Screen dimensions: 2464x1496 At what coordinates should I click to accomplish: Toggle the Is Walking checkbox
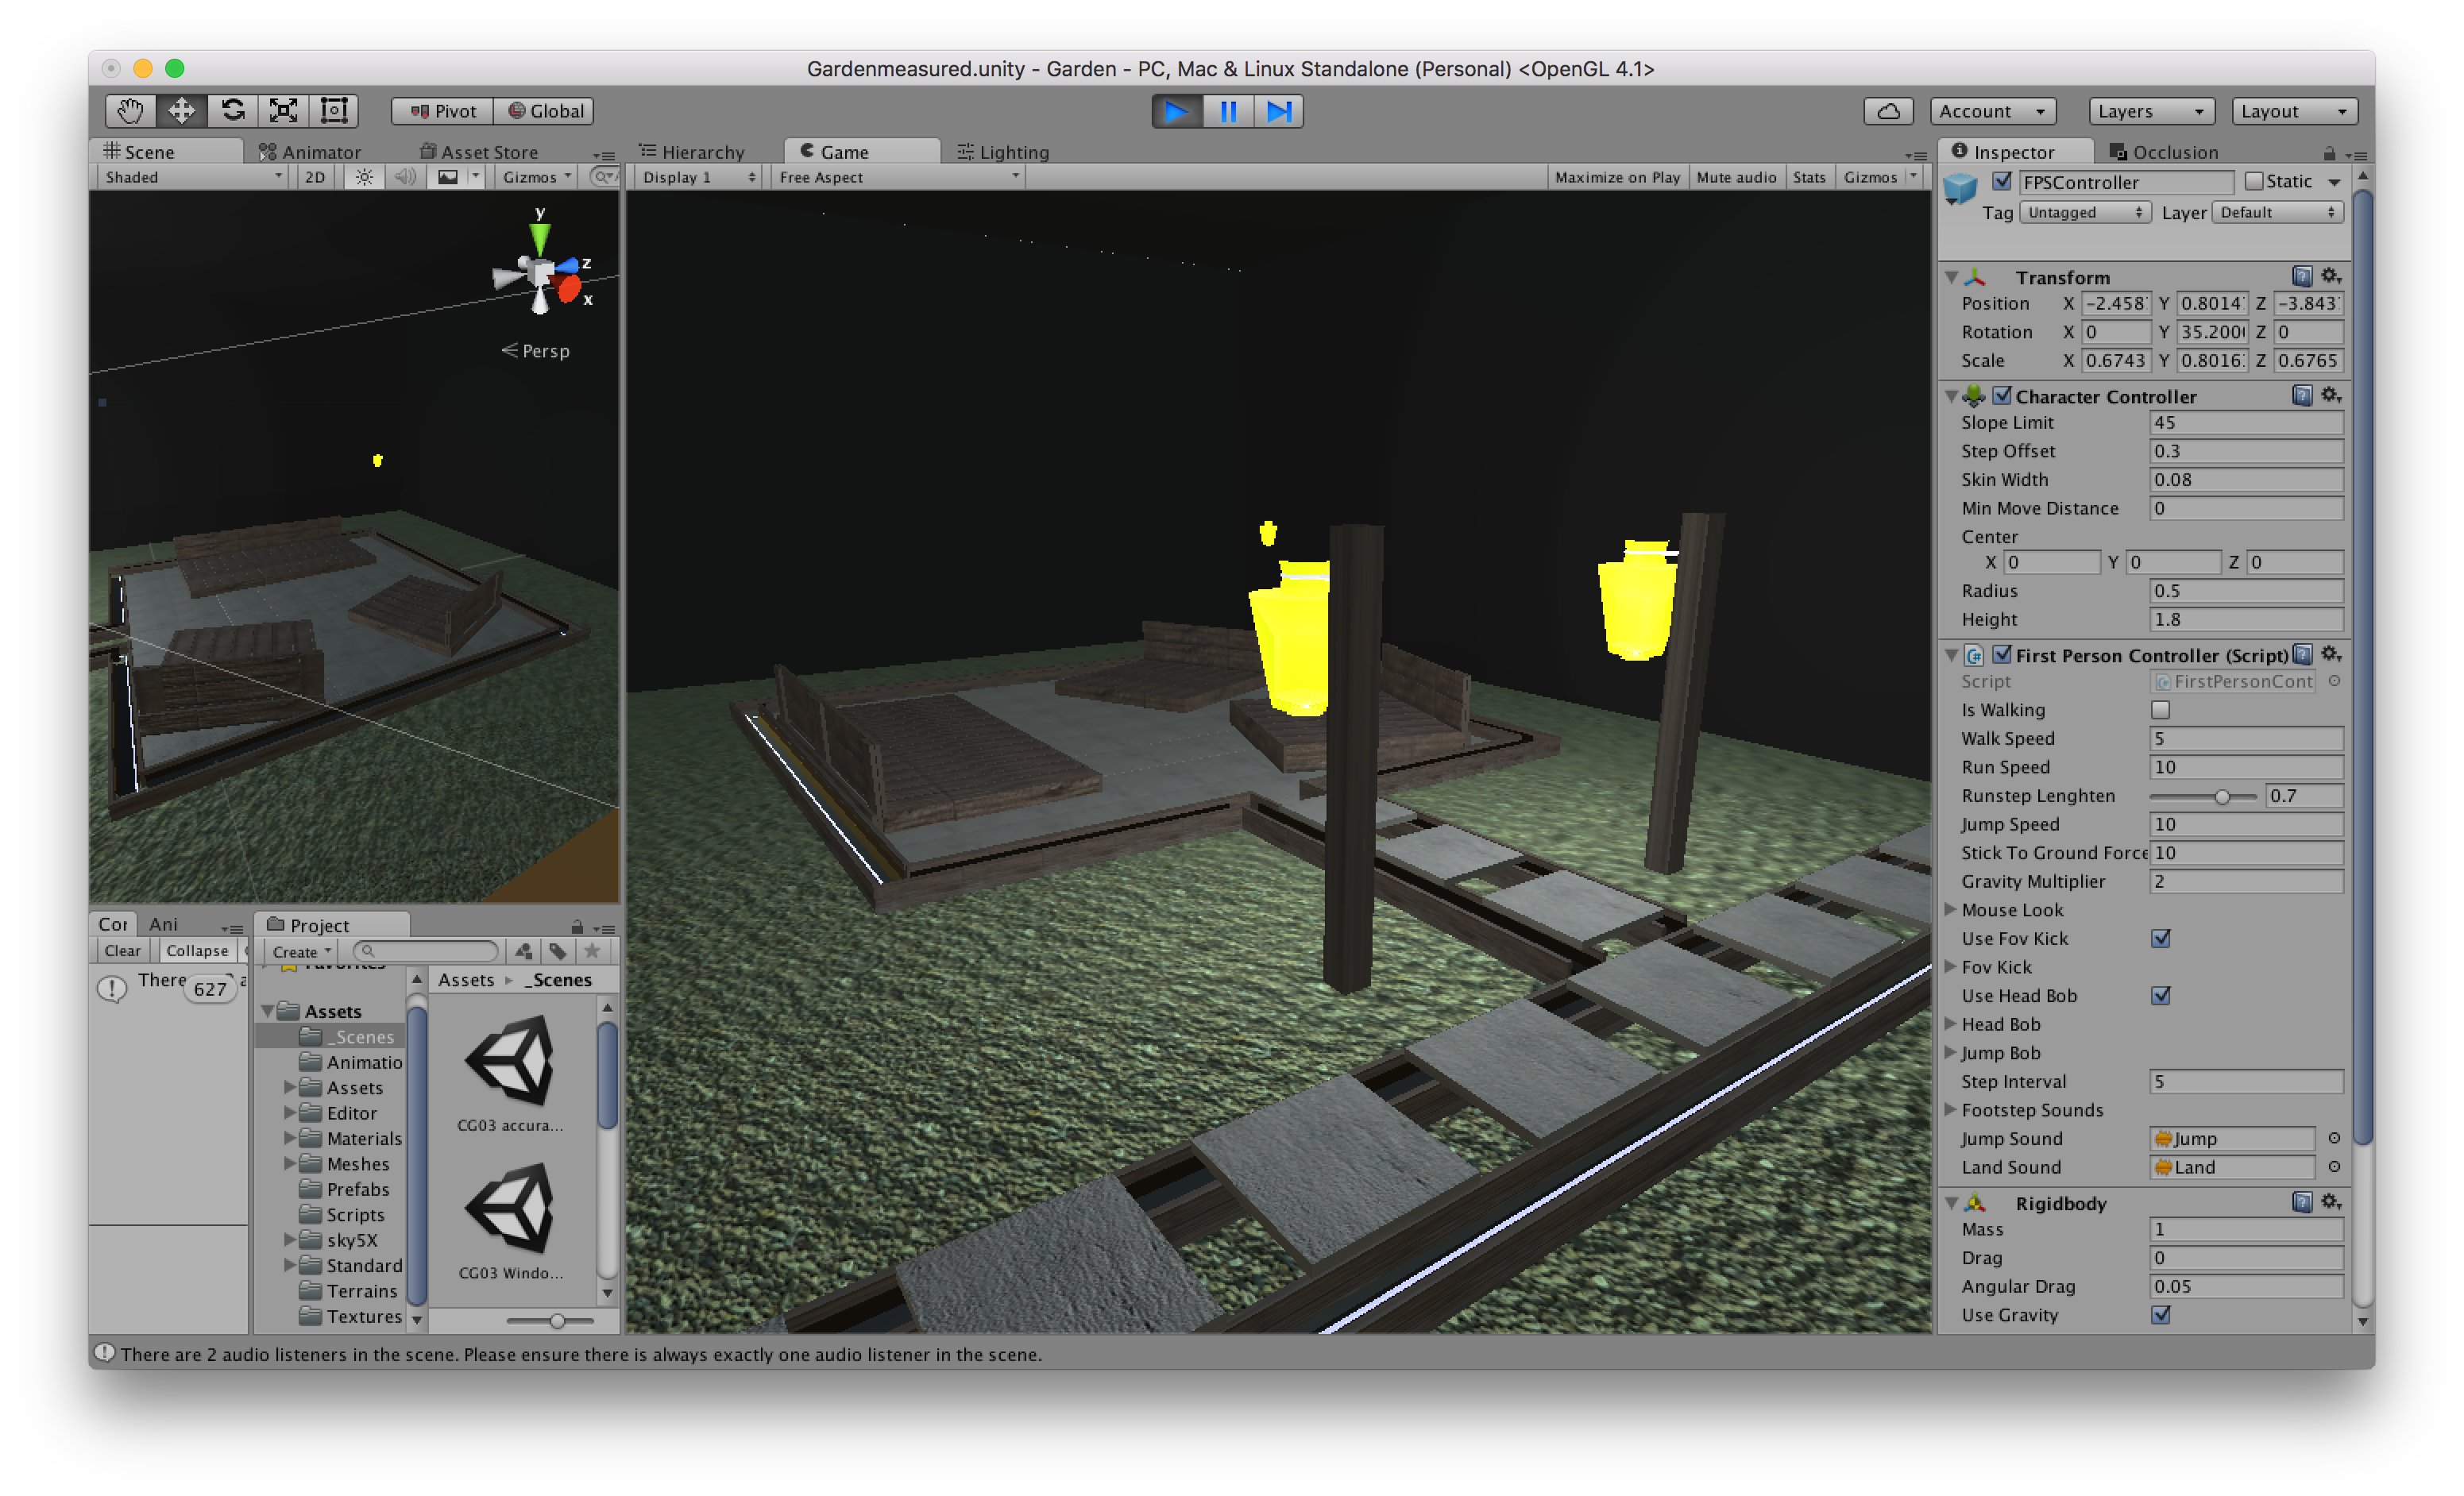point(2160,710)
